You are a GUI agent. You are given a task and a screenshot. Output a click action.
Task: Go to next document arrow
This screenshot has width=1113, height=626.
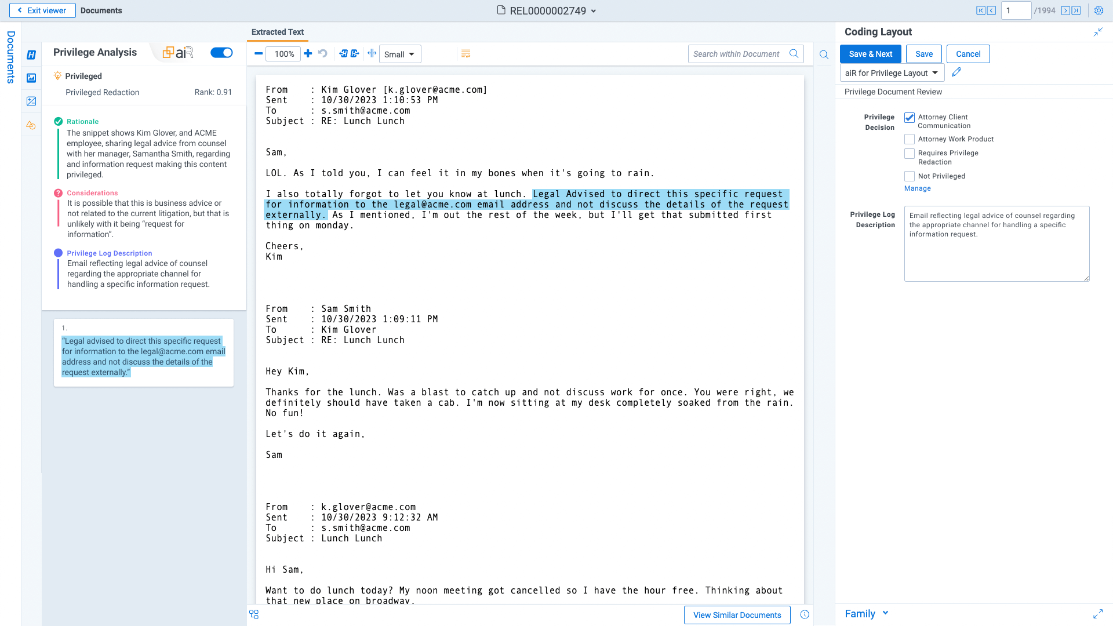[1065, 10]
